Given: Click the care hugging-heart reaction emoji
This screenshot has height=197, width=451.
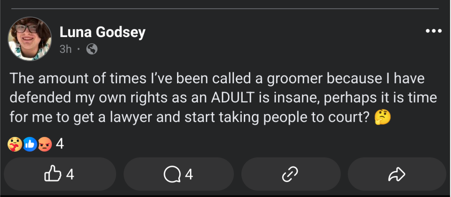Looking at the screenshot, I should click(x=14, y=144).
